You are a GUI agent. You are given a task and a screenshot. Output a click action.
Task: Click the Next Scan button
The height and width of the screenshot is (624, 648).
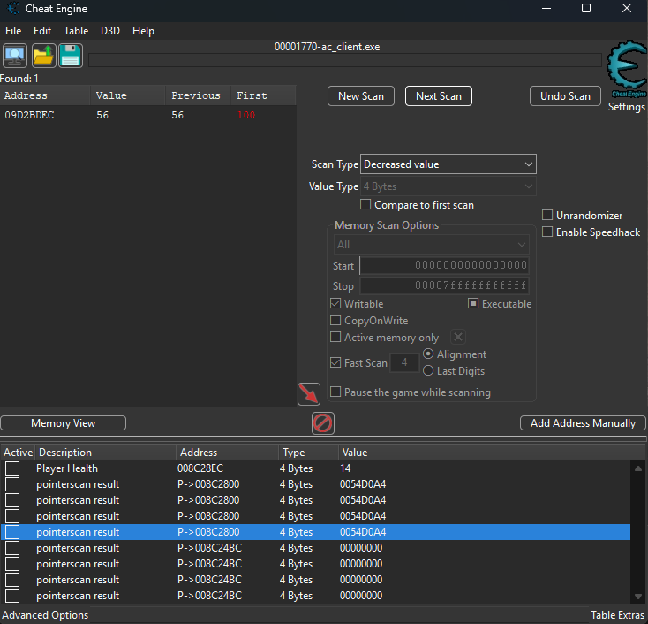tap(439, 96)
